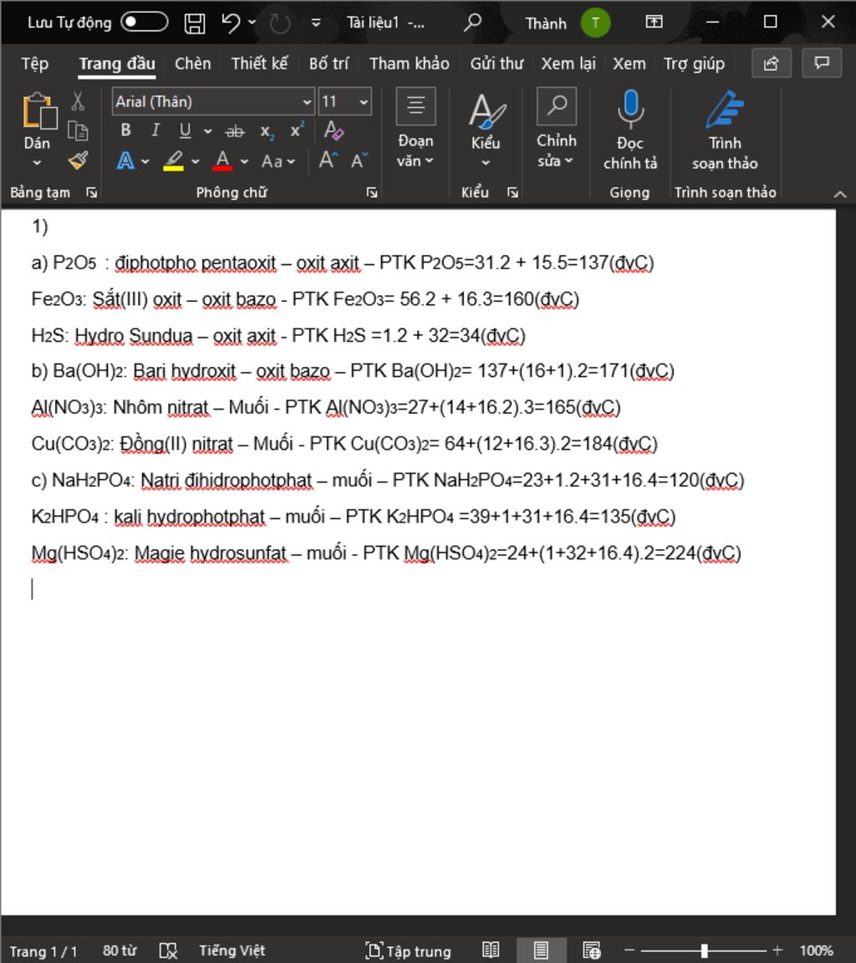Click the Text Effects blue A icon
Screen dimensions: 856x963
point(125,160)
